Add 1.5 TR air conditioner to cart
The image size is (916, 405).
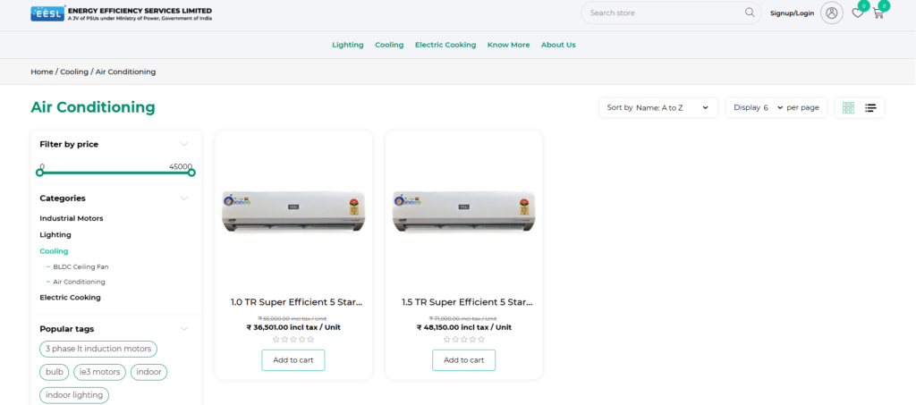click(464, 360)
